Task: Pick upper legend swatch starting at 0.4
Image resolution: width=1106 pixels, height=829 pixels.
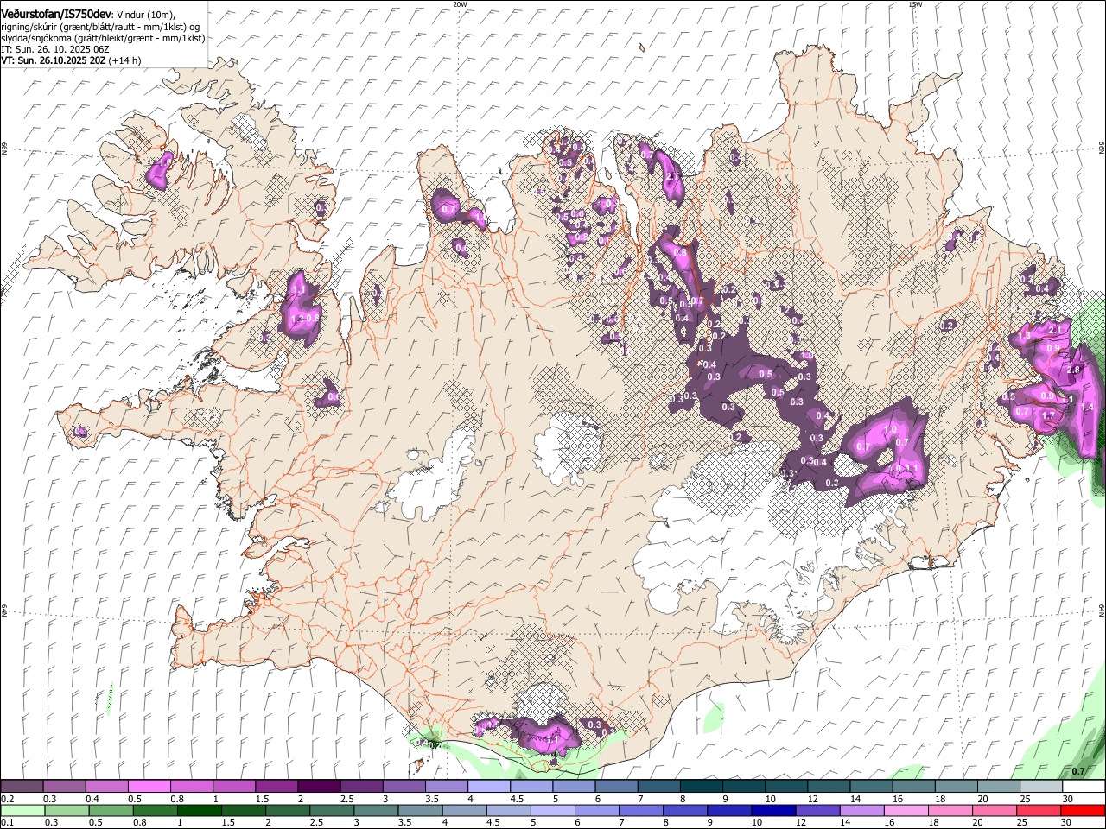Action: 106,787
